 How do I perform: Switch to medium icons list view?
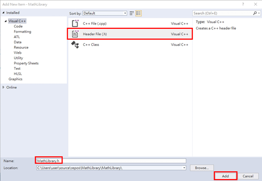point(139,13)
